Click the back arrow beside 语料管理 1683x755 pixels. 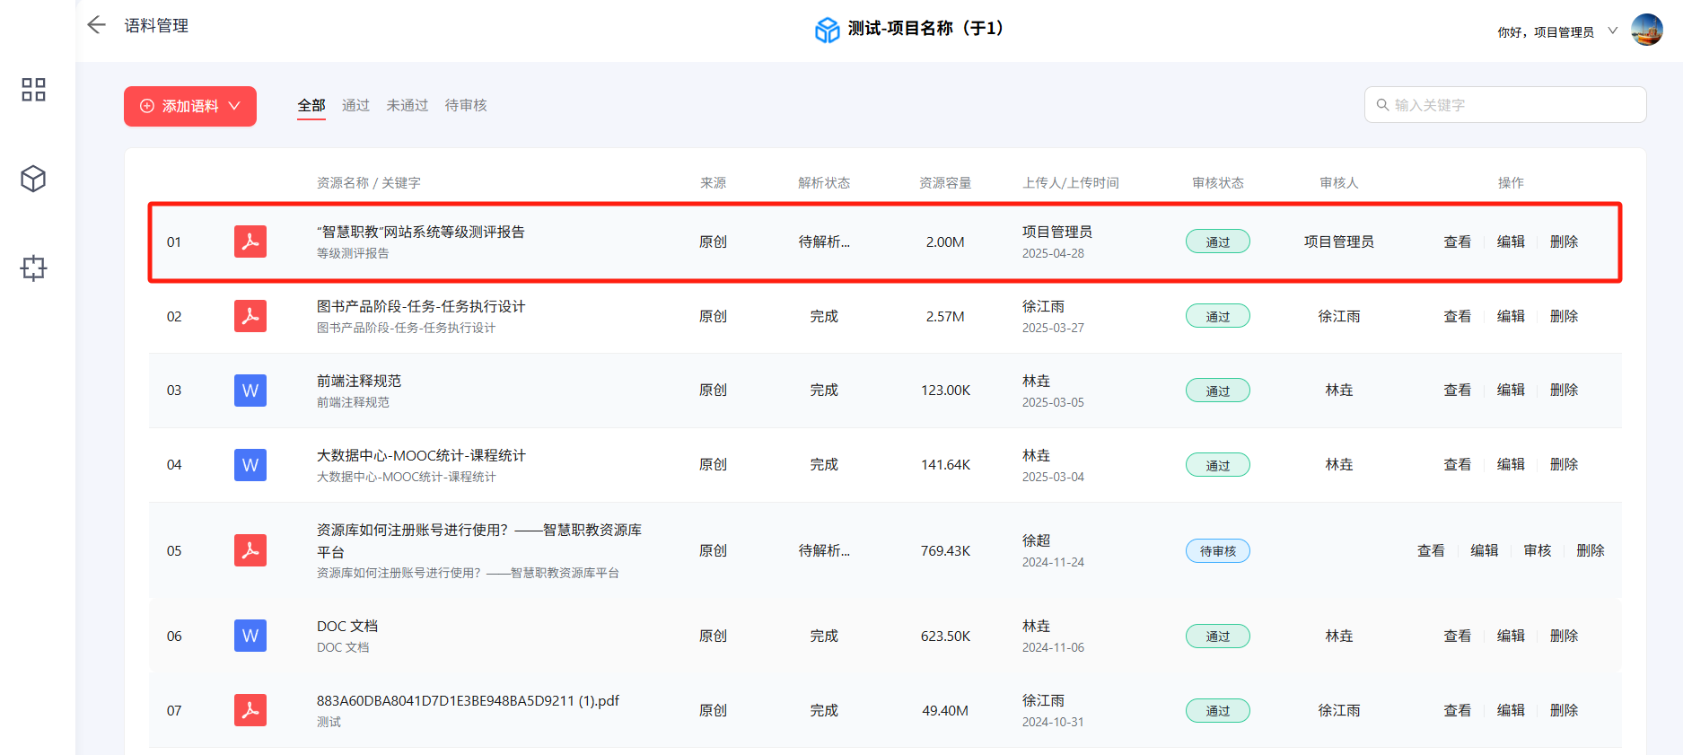96,25
